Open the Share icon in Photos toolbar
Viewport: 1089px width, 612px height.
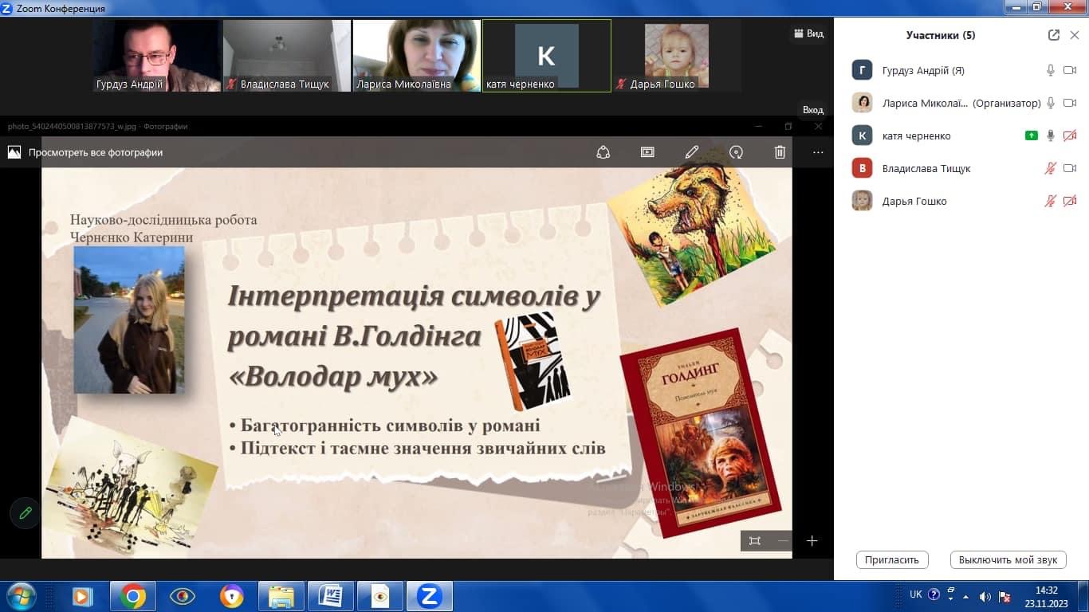click(x=603, y=152)
